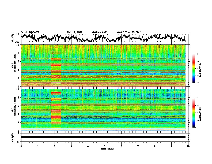Click time tick label "5" on bottom axis
Screen dimensions: 212x164
[x=105, y=146]
